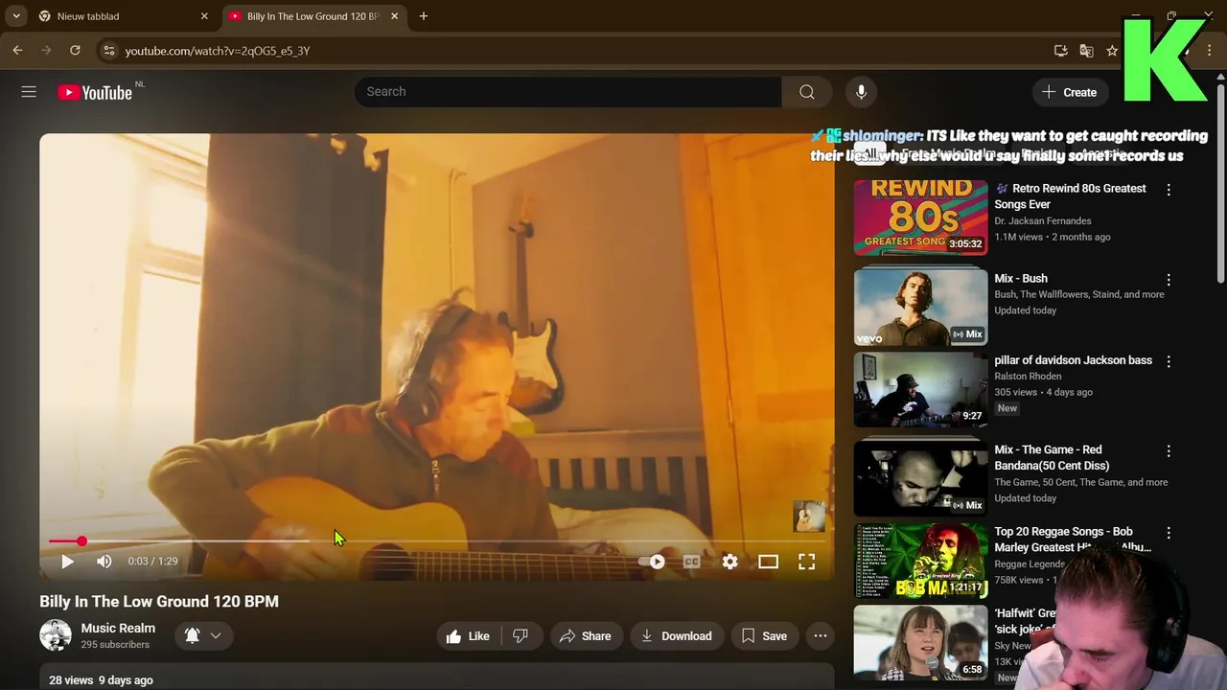Open Mix - The Game Red Bandana title
This screenshot has height=690, width=1227.
[x=1052, y=458]
